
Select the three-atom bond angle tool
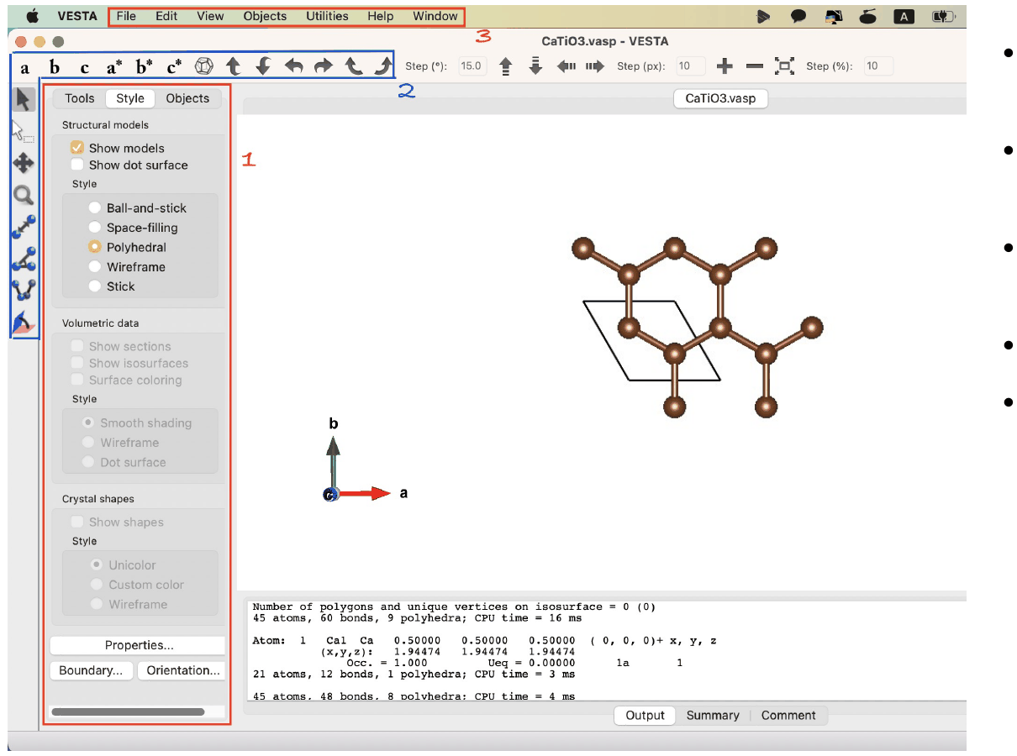pos(24,259)
